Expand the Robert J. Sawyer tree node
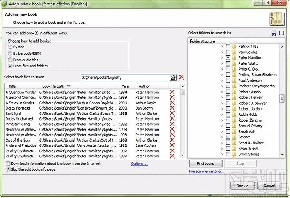The height and width of the screenshot is (198, 290). [x=222, y=103]
